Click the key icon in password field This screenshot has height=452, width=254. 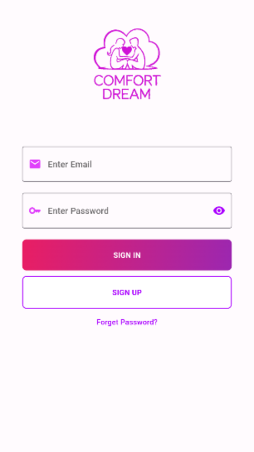35,211
